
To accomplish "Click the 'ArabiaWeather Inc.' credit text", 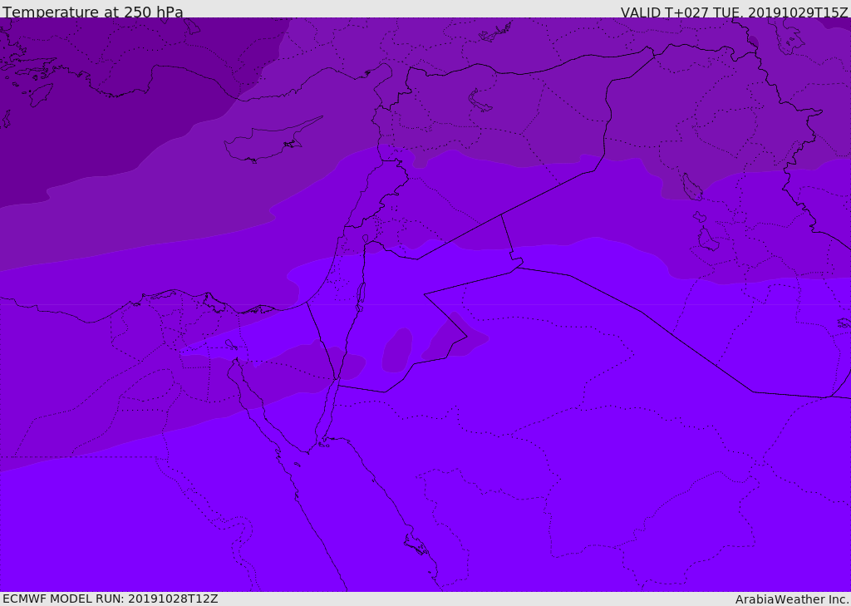I will [x=792, y=599].
